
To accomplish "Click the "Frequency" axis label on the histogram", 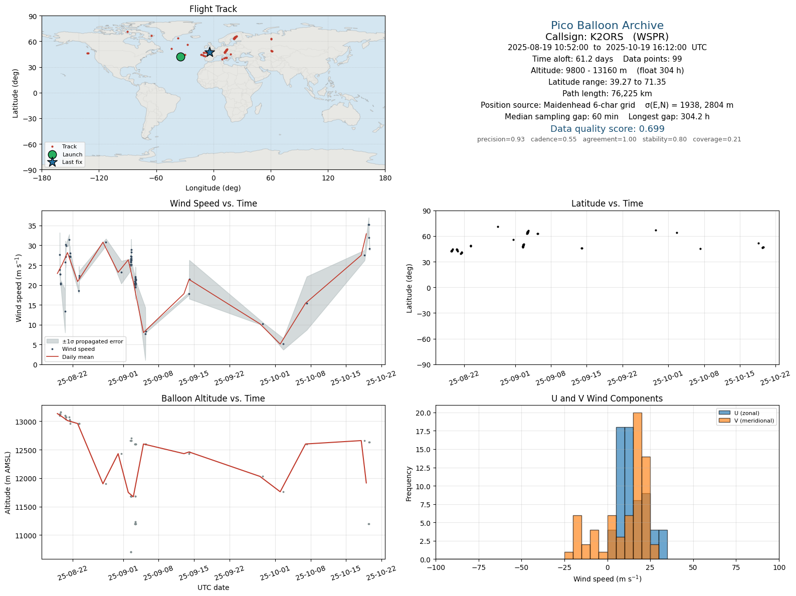I will pos(409,484).
